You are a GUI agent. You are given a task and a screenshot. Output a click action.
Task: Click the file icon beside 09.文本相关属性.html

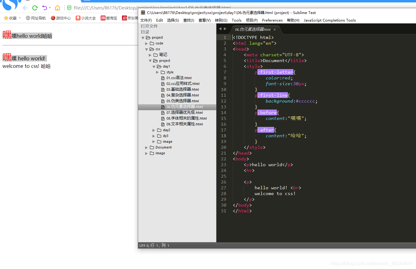163,124
